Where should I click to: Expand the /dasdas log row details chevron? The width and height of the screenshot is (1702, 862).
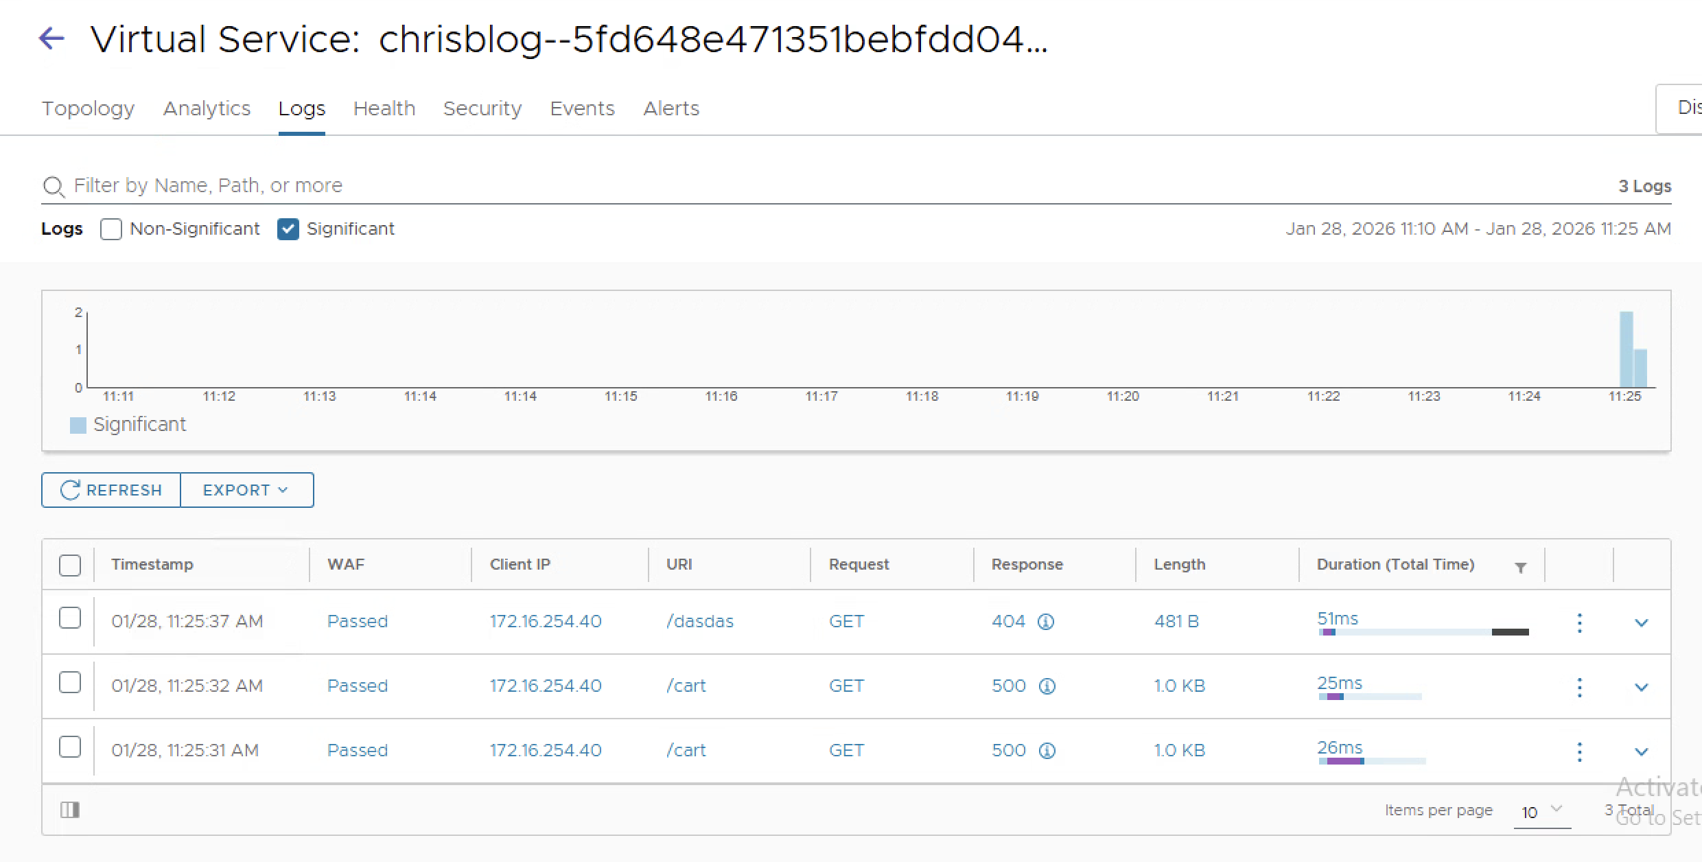(1641, 622)
